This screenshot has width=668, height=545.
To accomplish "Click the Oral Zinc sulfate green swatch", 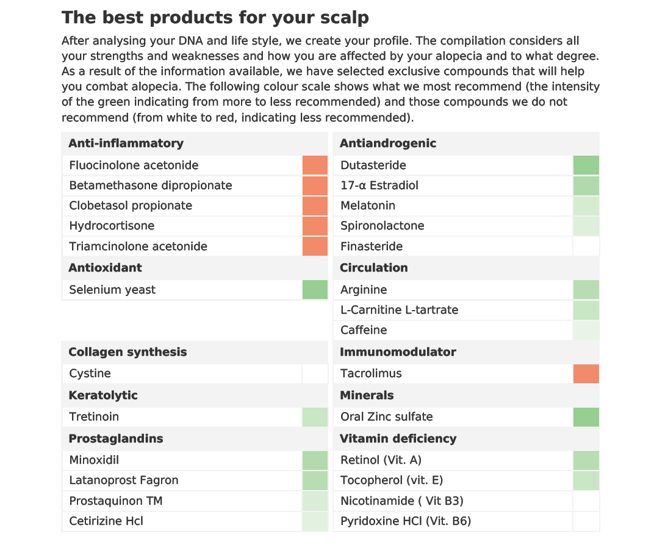I will point(586,417).
